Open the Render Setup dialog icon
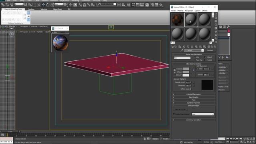 click(x=152, y=5)
